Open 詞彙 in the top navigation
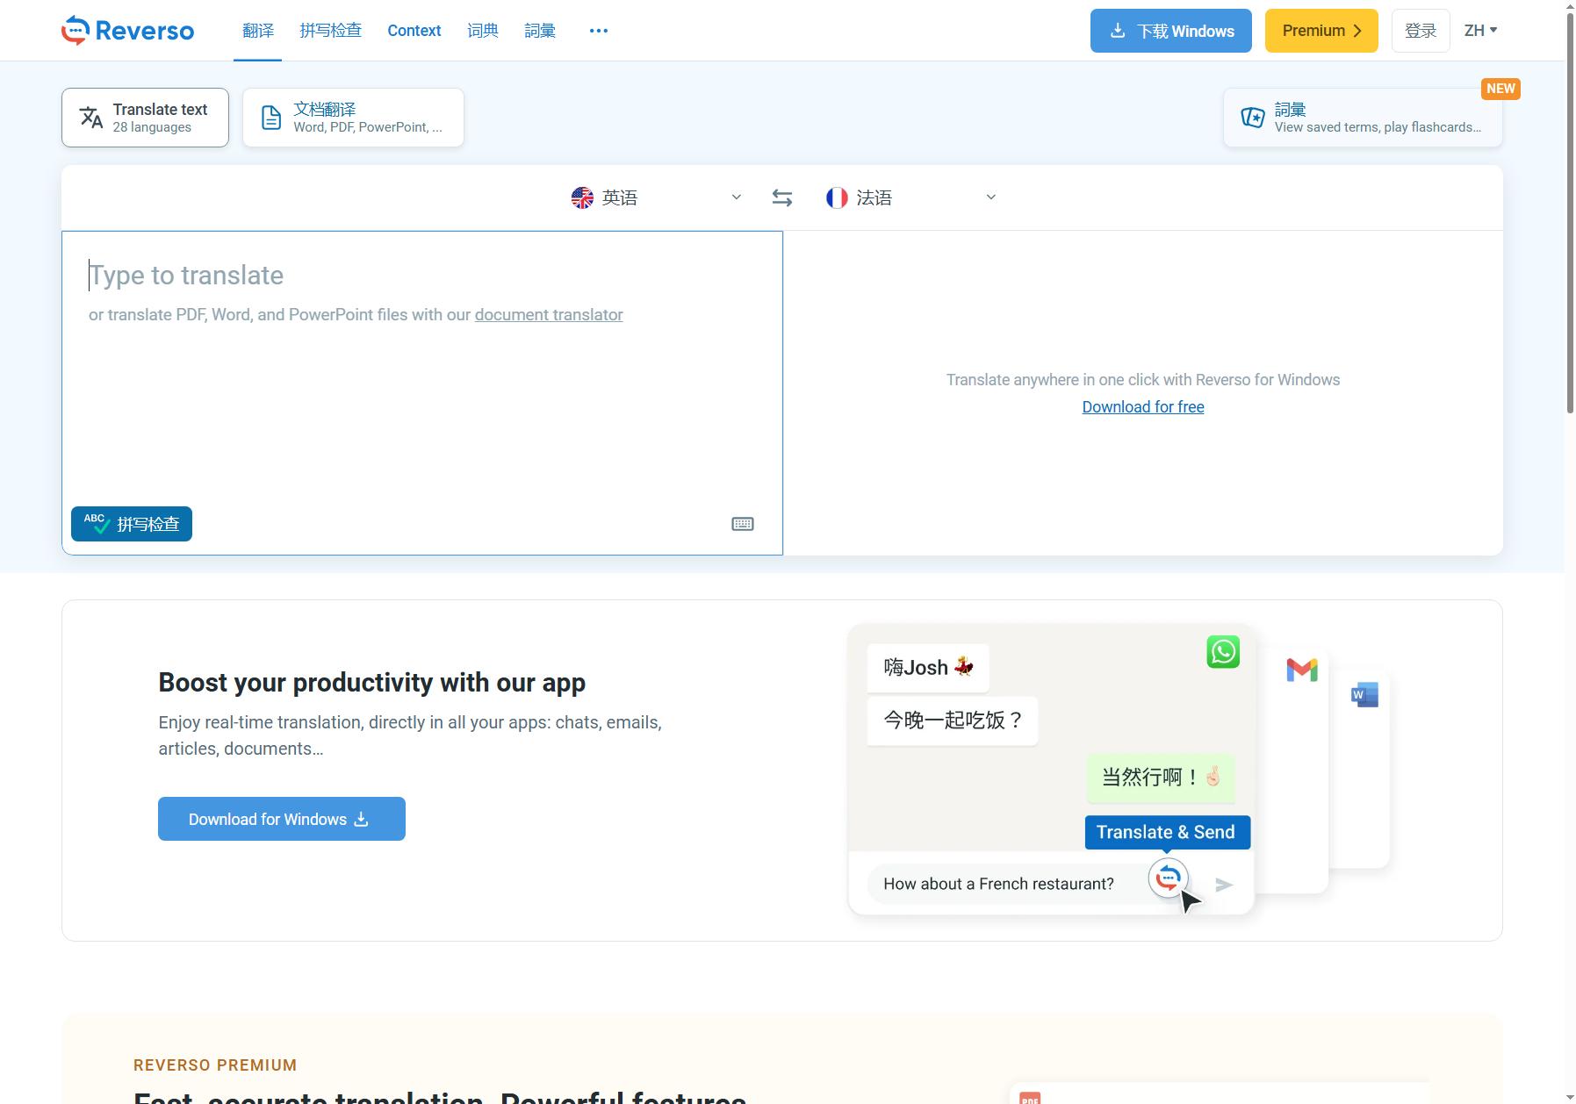 tap(540, 31)
